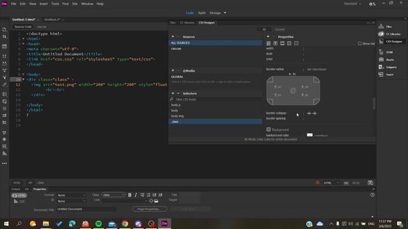Click the Dreamweaver logo in title bar
The height and width of the screenshot is (229, 408).
click(4, 4)
